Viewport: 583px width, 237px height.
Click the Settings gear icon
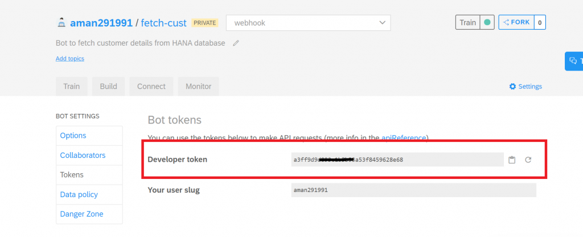513,87
